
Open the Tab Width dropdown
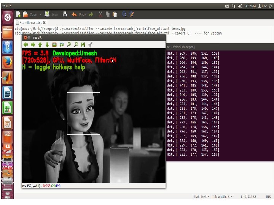pos(222,197)
